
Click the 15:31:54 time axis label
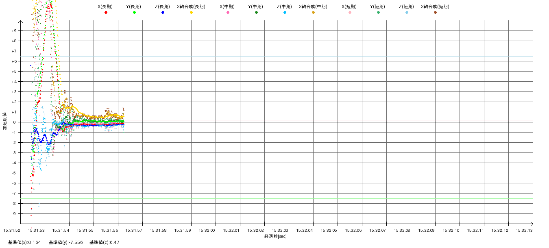(61, 230)
